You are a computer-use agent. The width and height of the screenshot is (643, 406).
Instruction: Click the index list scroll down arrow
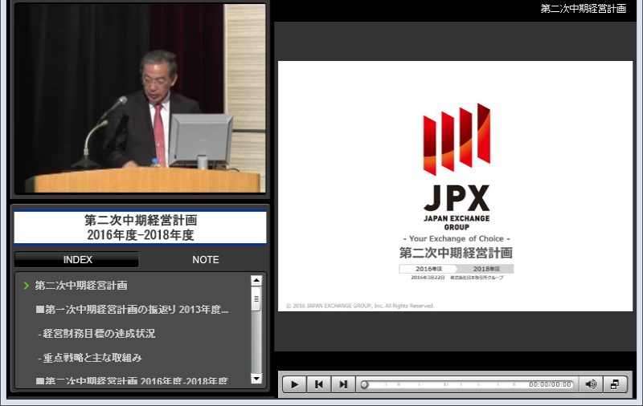pyautogui.click(x=256, y=379)
